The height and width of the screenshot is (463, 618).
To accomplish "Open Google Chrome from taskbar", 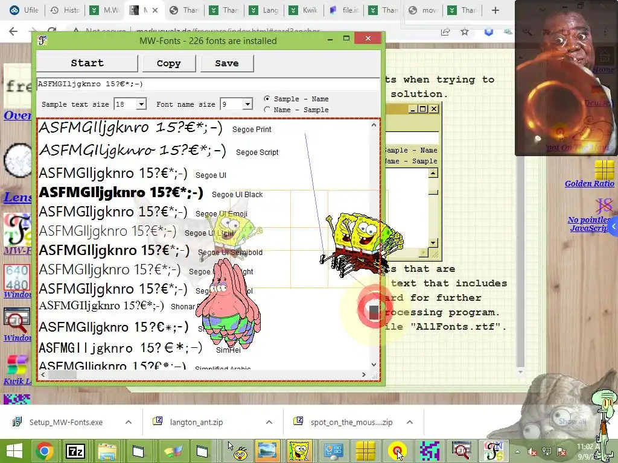I will point(45,451).
